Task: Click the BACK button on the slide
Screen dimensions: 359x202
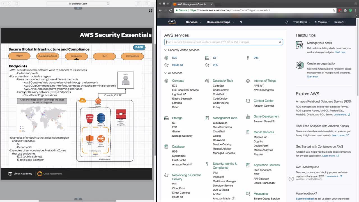Action: (x=139, y=47)
